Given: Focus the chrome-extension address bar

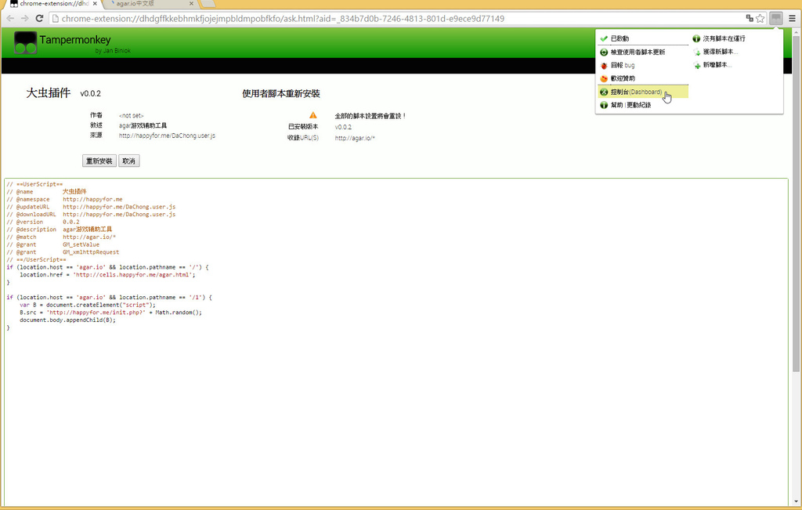Looking at the screenshot, I should (x=399, y=19).
